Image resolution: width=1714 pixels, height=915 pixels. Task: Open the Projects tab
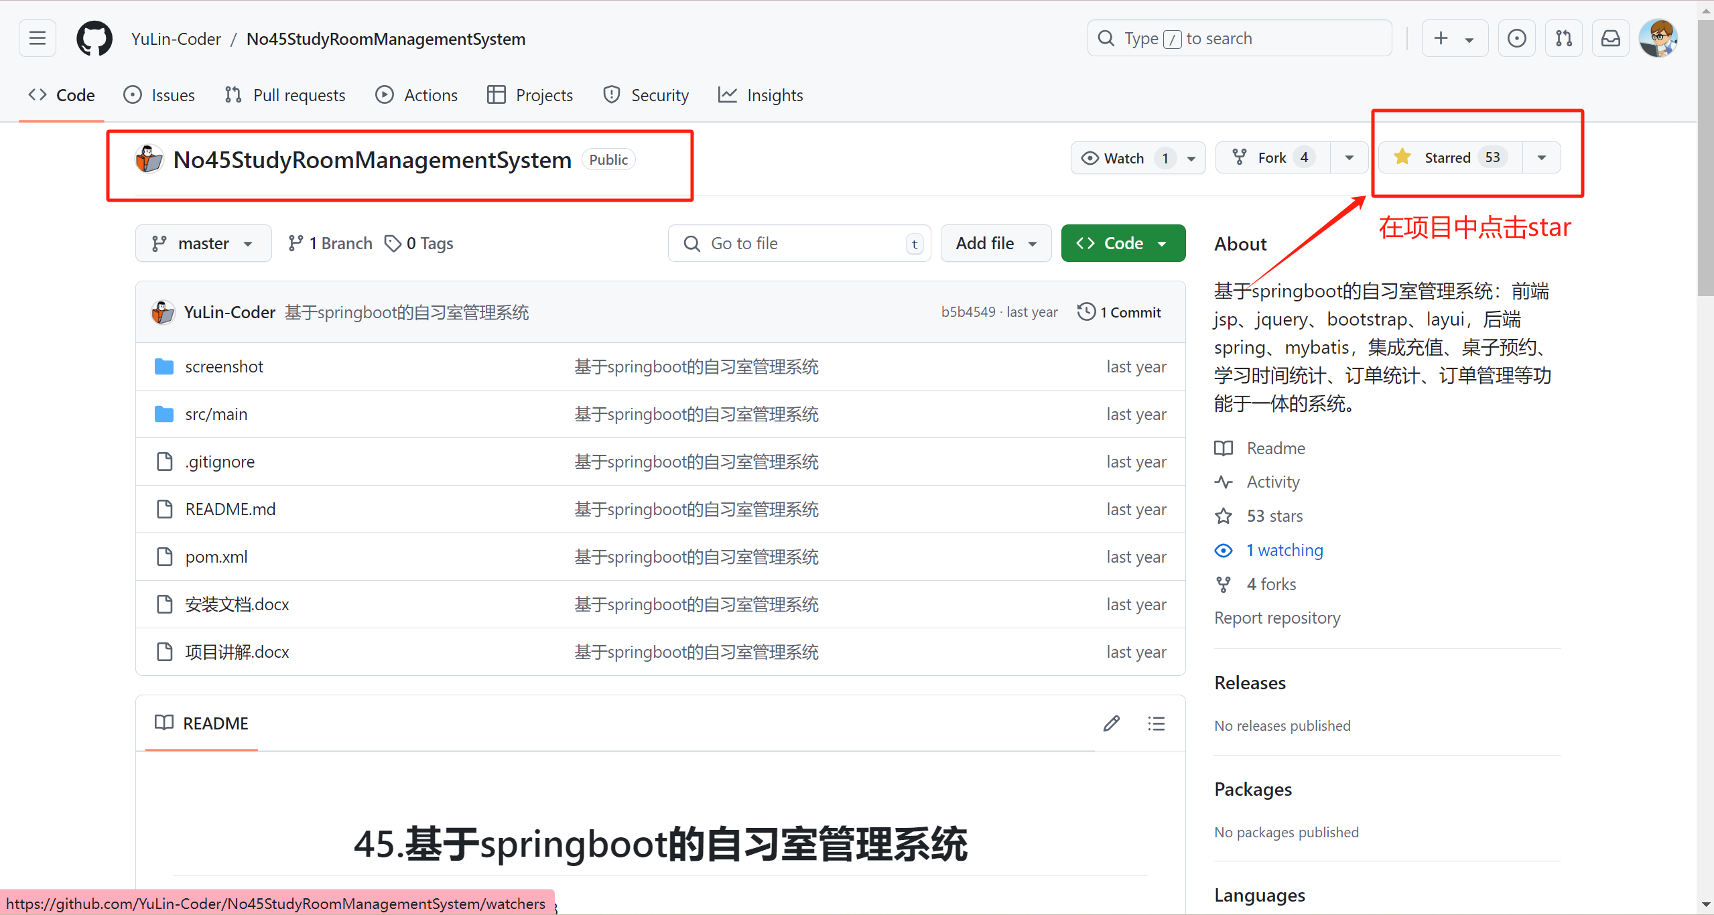pyautogui.click(x=530, y=95)
